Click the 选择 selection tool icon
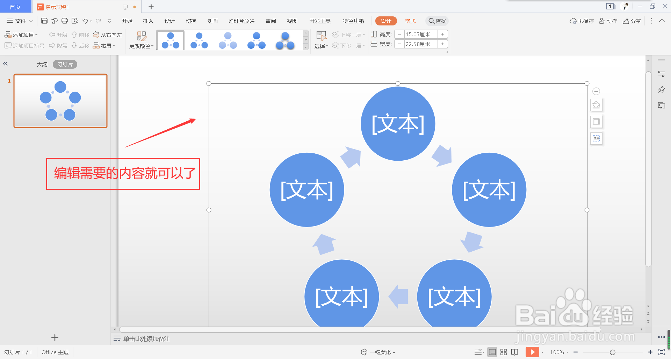Image resolution: width=671 pixels, height=359 pixels. pyautogui.click(x=321, y=36)
